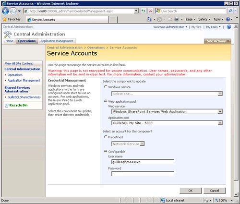Open the address bar history dropdown

click(x=136, y=11)
